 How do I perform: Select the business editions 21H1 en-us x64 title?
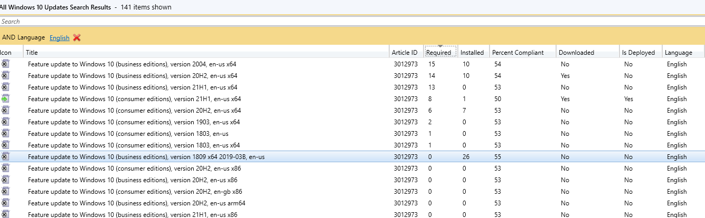[133, 87]
